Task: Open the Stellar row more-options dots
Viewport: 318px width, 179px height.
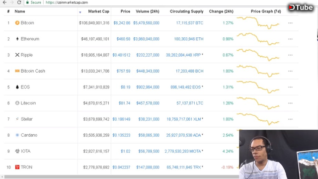Action: tap(290, 119)
